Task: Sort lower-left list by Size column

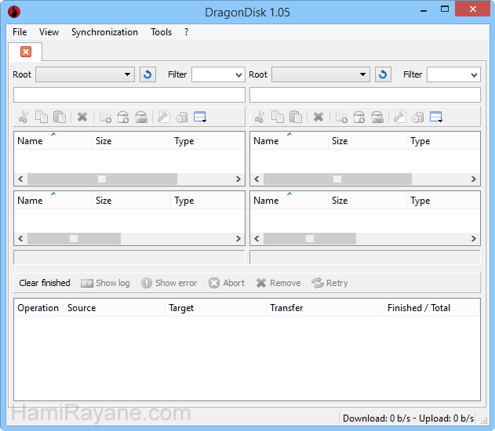Action: click(x=131, y=200)
